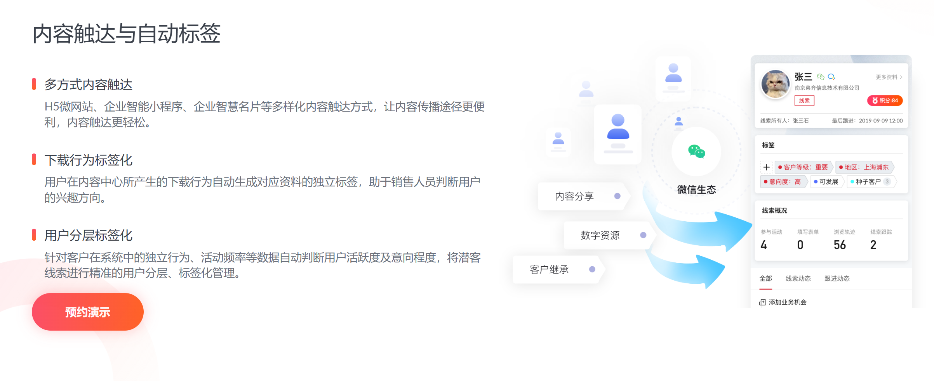The height and width of the screenshot is (381, 934).
Task: Click the 张三 cat avatar photo
Action: (x=776, y=84)
